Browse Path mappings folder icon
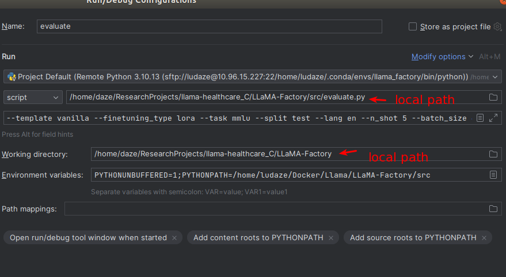Image resolution: width=506 pixels, height=277 pixels. pyautogui.click(x=493, y=209)
